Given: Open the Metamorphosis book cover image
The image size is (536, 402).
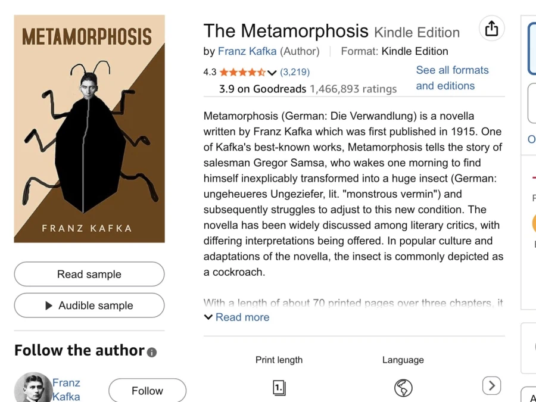Looking at the screenshot, I should (x=89, y=129).
